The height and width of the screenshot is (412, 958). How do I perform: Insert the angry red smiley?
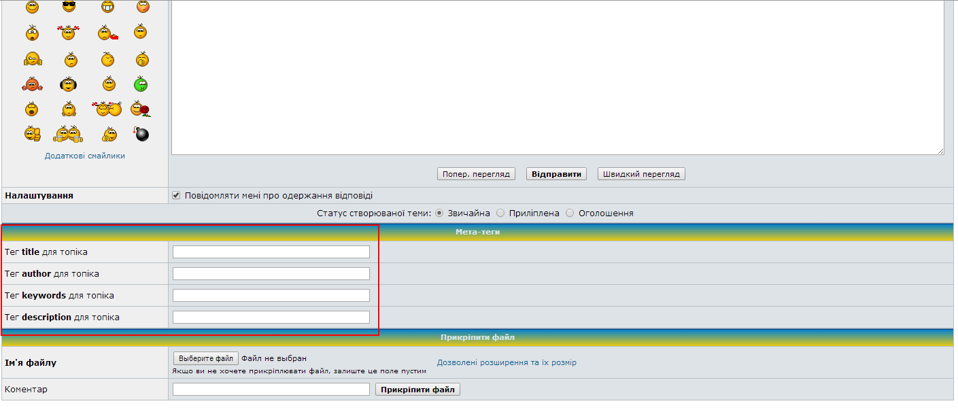click(32, 84)
